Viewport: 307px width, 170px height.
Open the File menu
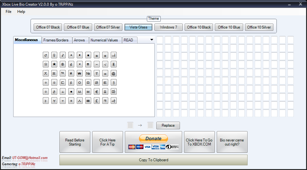(x=8, y=12)
